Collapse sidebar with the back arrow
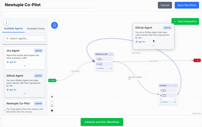The height and width of the screenshot is (127, 202). point(7,23)
